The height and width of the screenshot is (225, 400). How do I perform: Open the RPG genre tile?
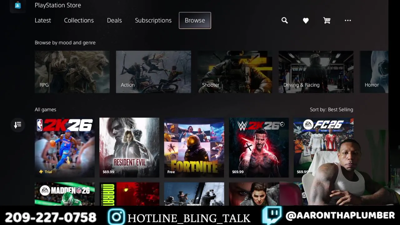(x=72, y=72)
